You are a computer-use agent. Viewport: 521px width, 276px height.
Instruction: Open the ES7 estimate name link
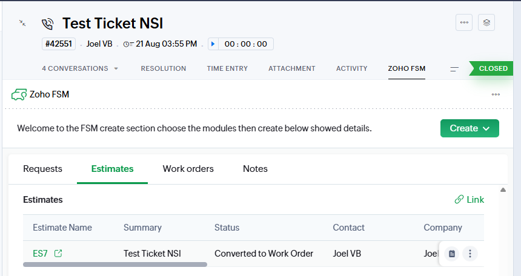(x=40, y=254)
